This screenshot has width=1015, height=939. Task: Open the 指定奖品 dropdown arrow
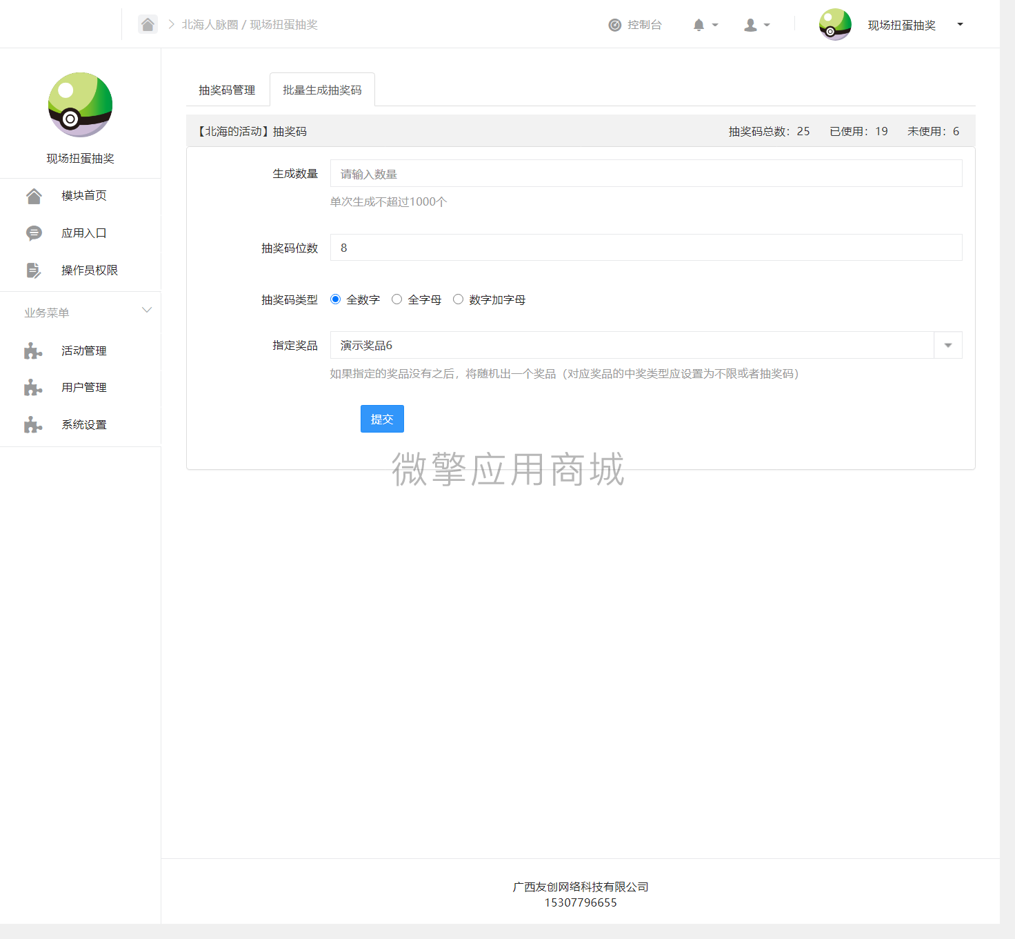coord(948,345)
